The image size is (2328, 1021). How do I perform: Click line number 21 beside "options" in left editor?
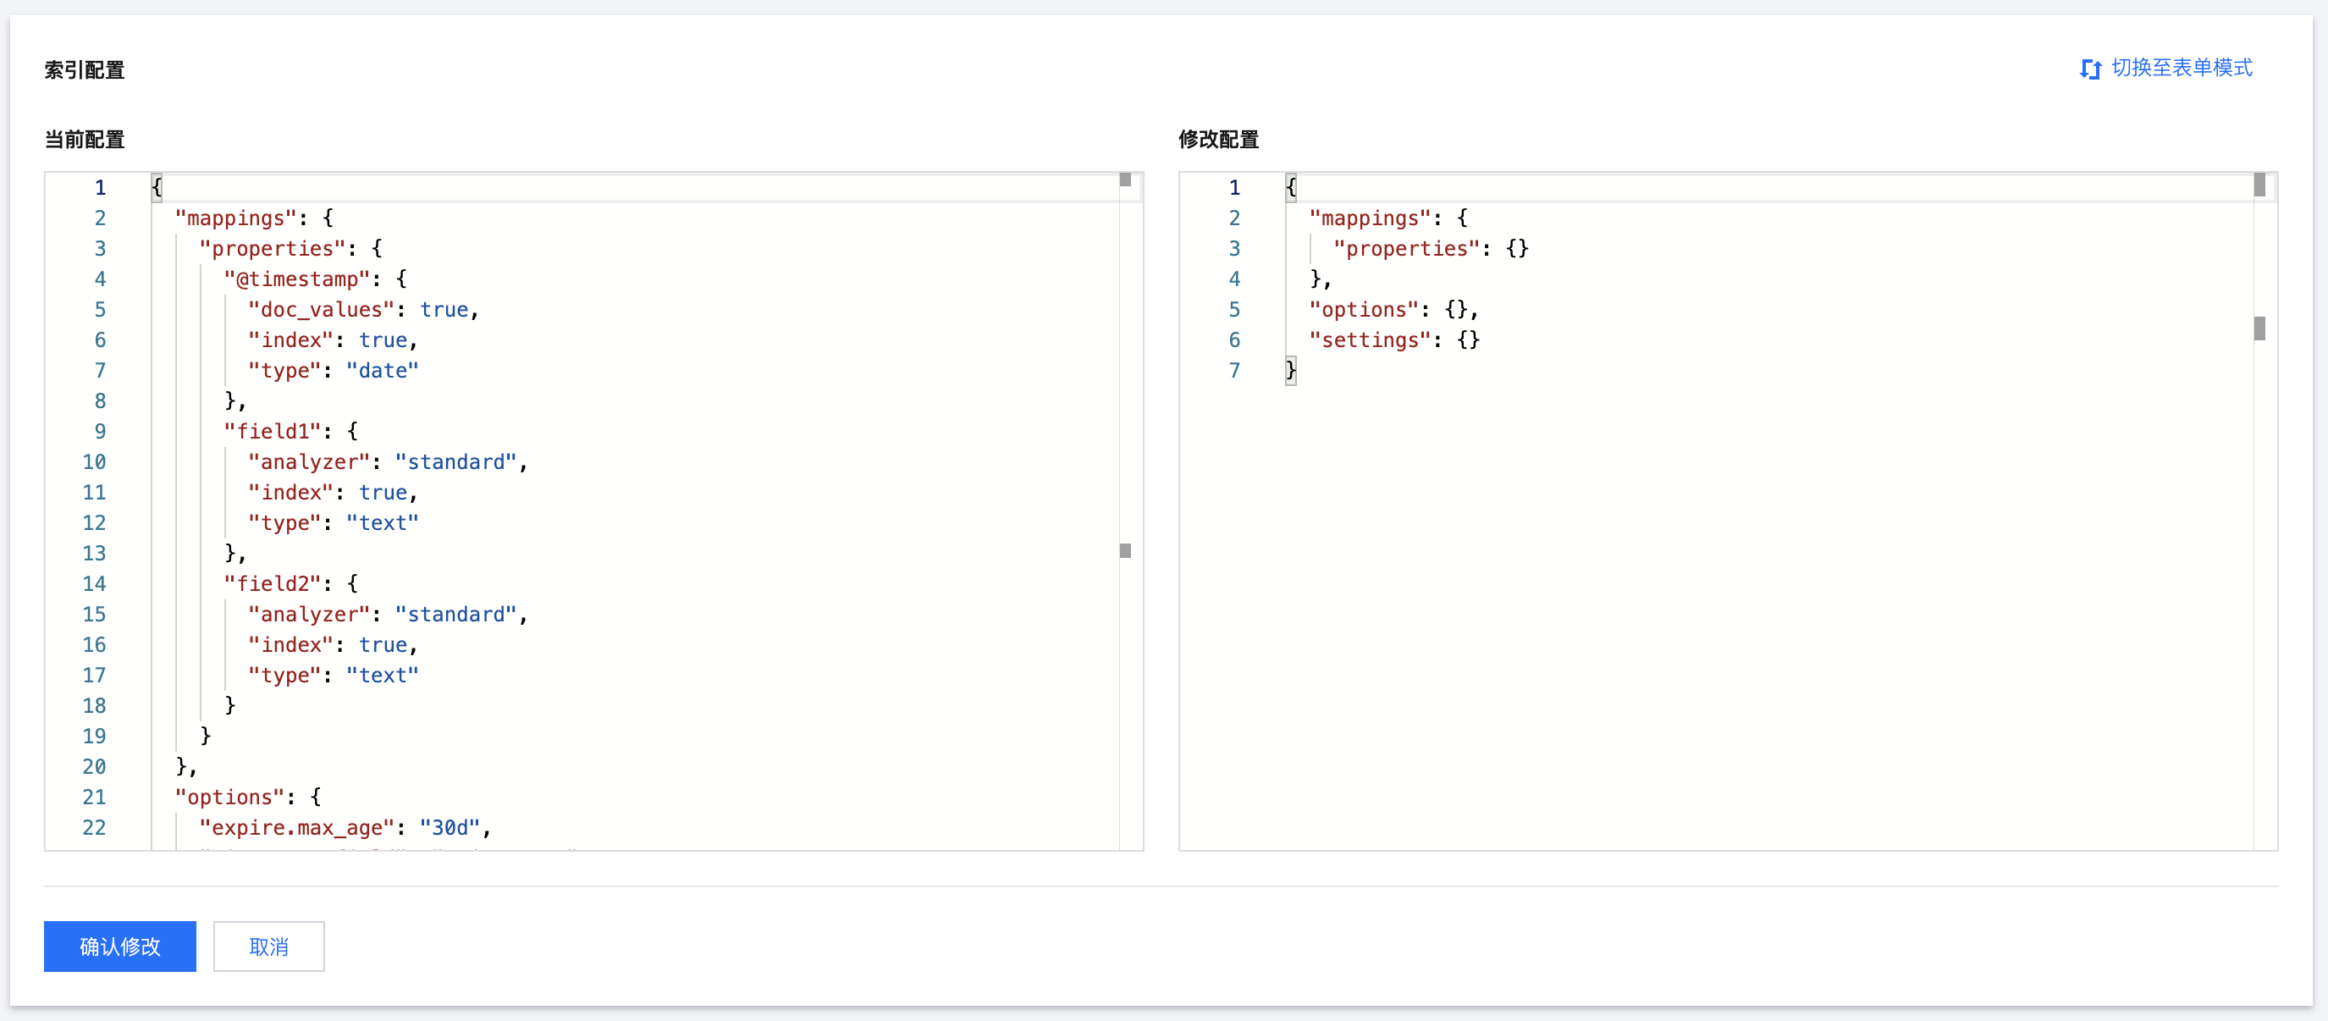click(x=94, y=797)
